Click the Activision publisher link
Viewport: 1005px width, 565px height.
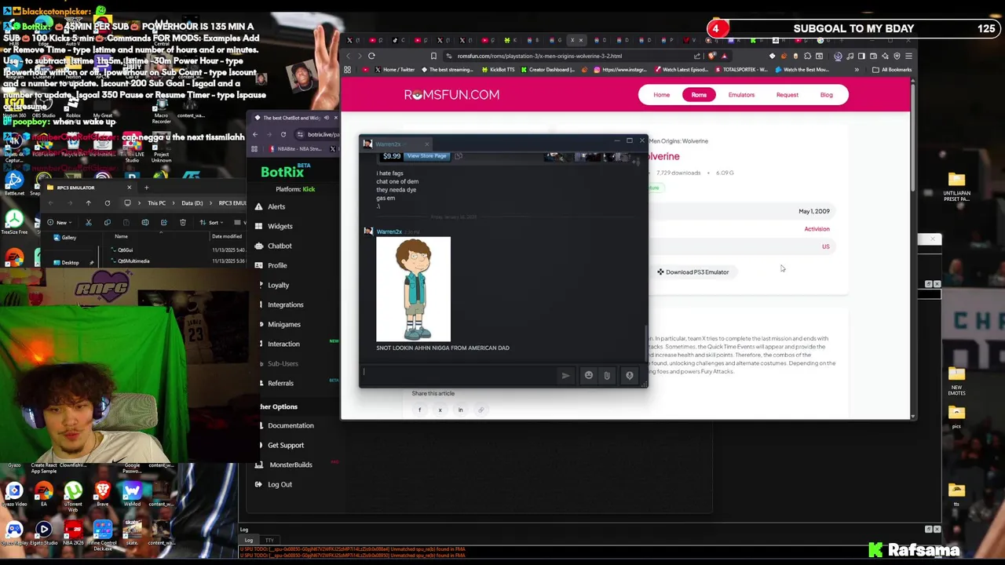817,229
